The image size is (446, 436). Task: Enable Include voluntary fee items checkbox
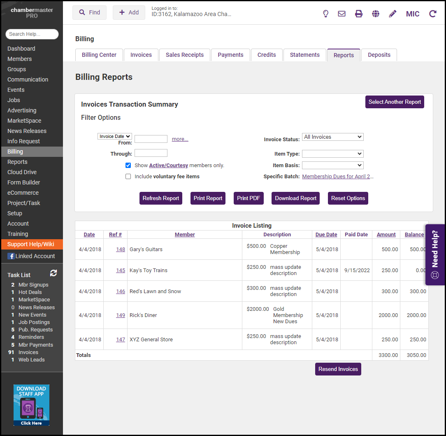coord(128,176)
